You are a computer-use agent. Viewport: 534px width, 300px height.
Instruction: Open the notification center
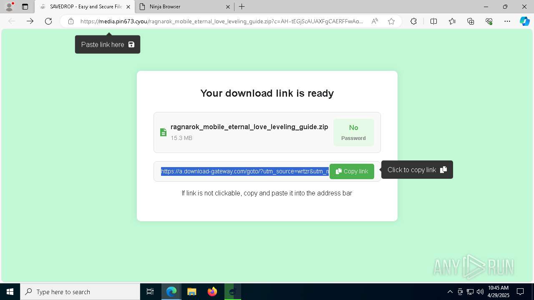tap(520, 292)
